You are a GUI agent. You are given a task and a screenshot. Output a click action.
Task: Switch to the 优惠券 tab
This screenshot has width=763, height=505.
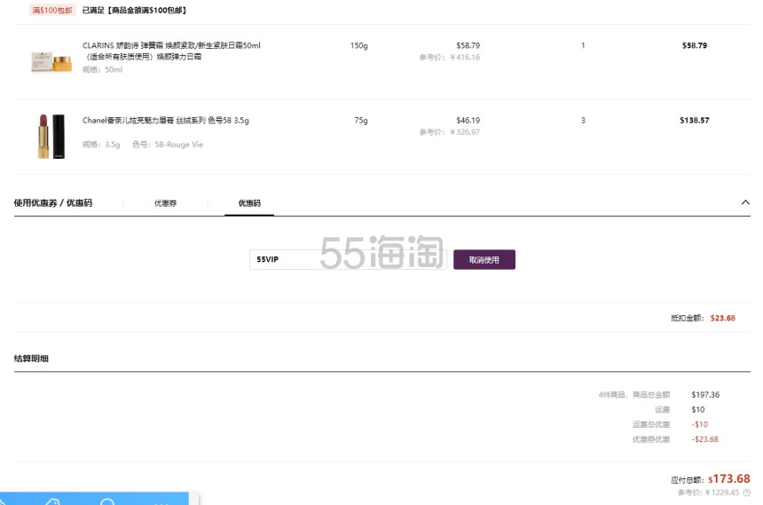(165, 203)
